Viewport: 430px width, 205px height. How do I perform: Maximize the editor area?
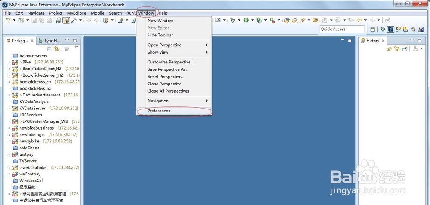coord(350,40)
